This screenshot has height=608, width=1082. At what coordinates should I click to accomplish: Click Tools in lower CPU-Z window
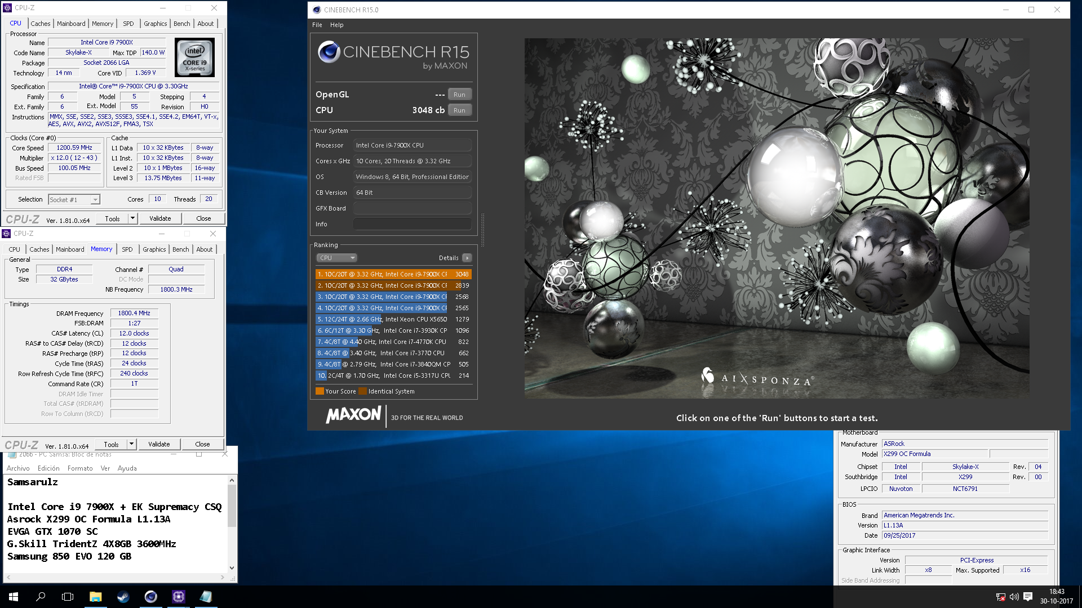pyautogui.click(x=111, y=444)
